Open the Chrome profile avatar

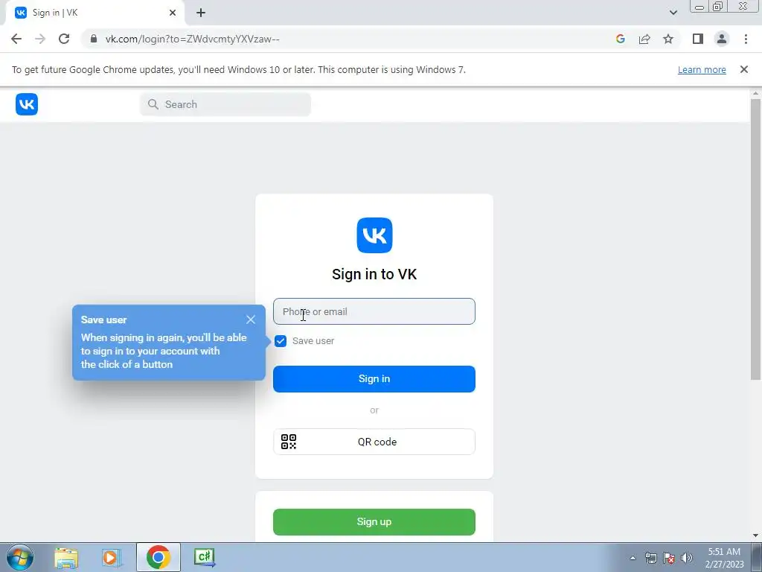pyautogui.click(x=722, y=39)
